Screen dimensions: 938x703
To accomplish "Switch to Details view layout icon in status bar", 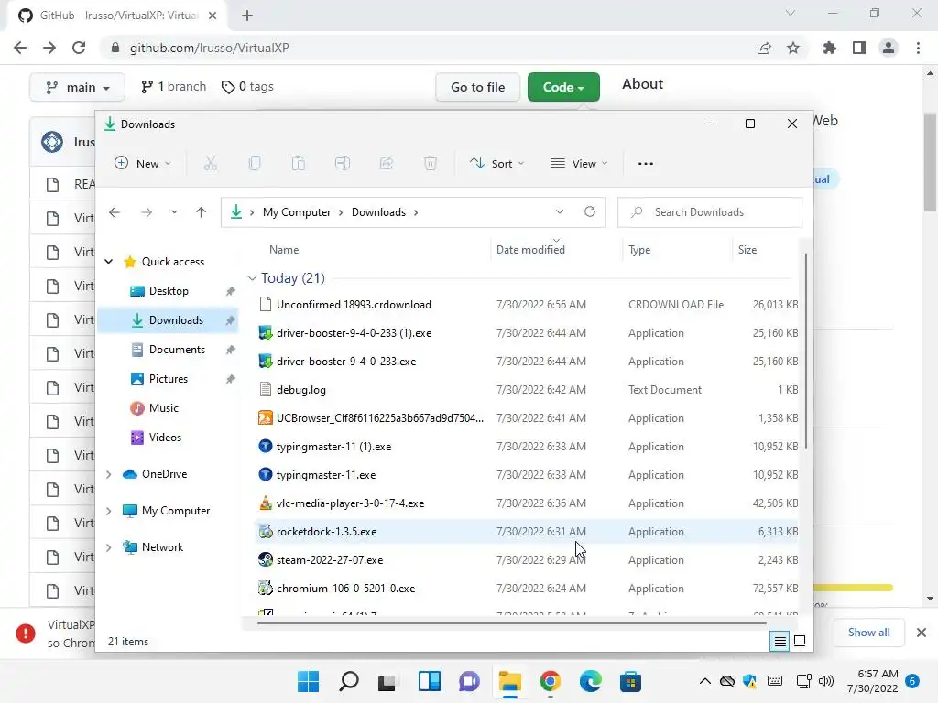I will point(780,642).
